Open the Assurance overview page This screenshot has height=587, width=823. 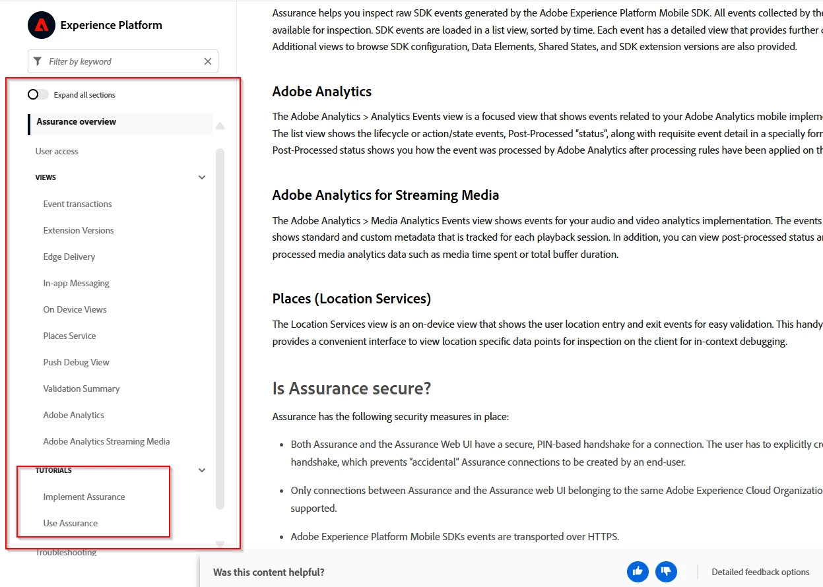coord(76,122)
